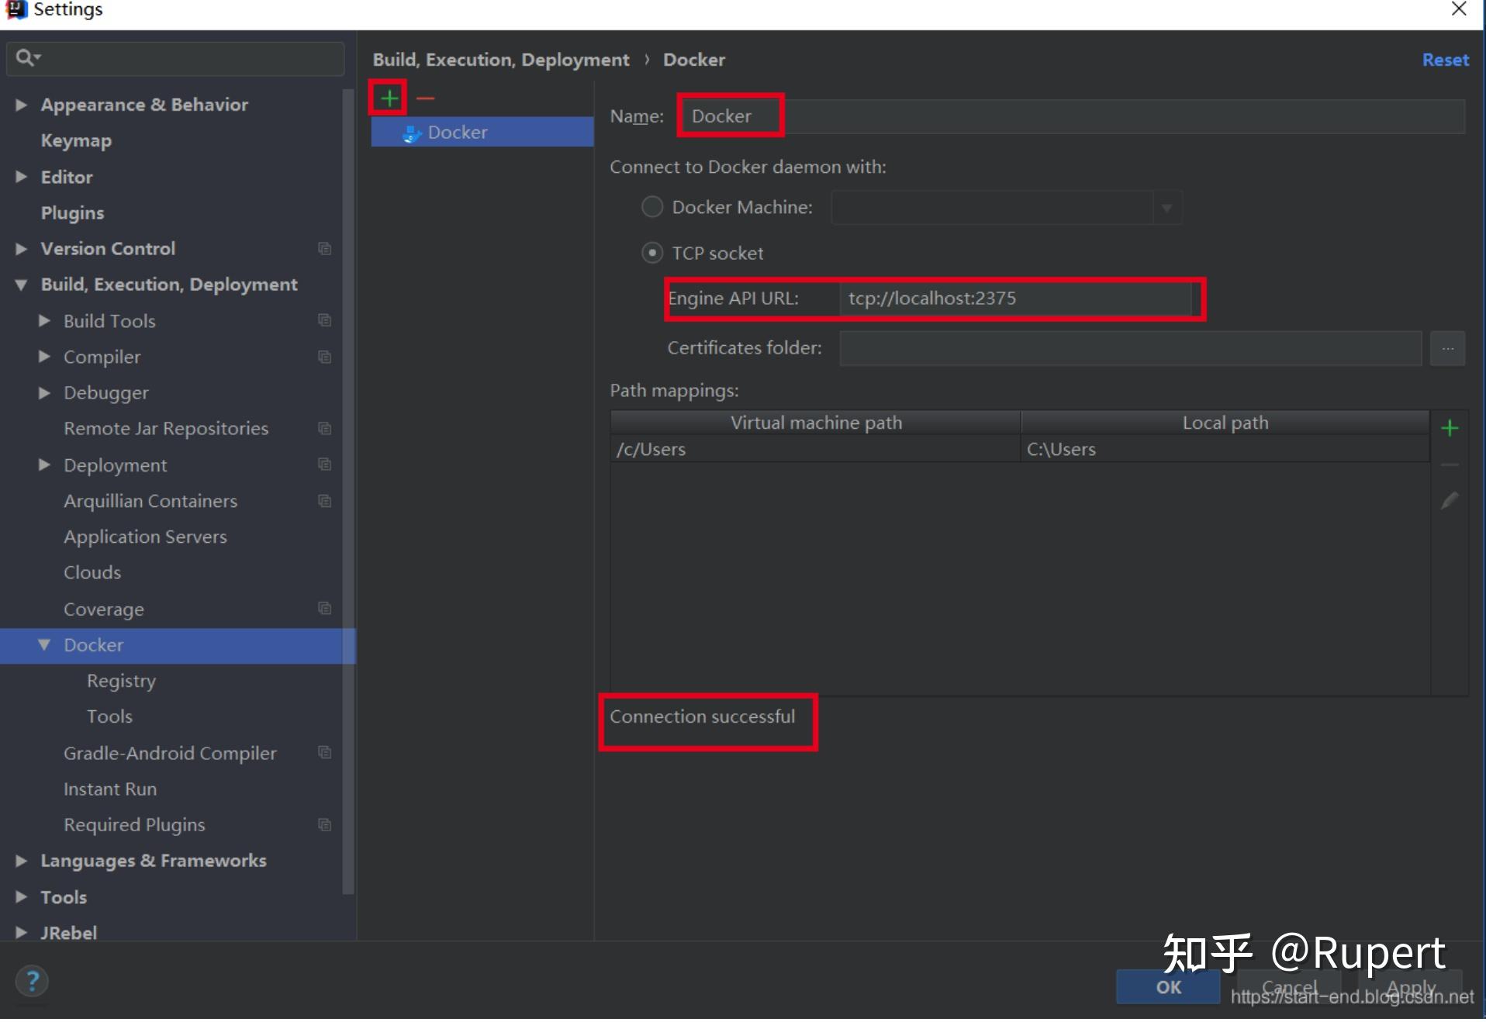Open the Certificates folder browse dialog
1486x1022 pixels.
pos(1450,348)
